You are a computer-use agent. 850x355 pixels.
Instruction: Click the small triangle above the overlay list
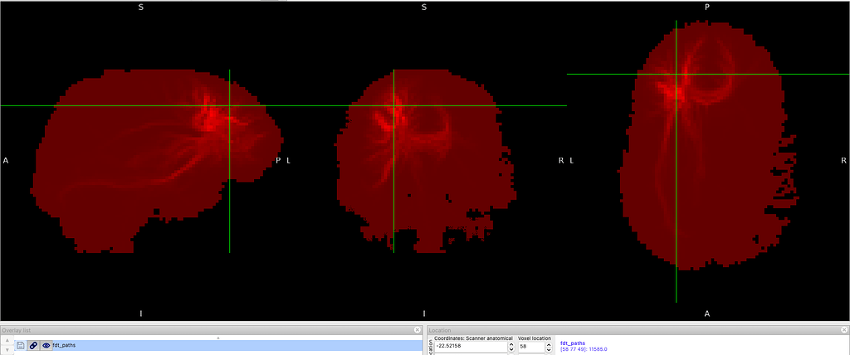(x=217, y=338)
